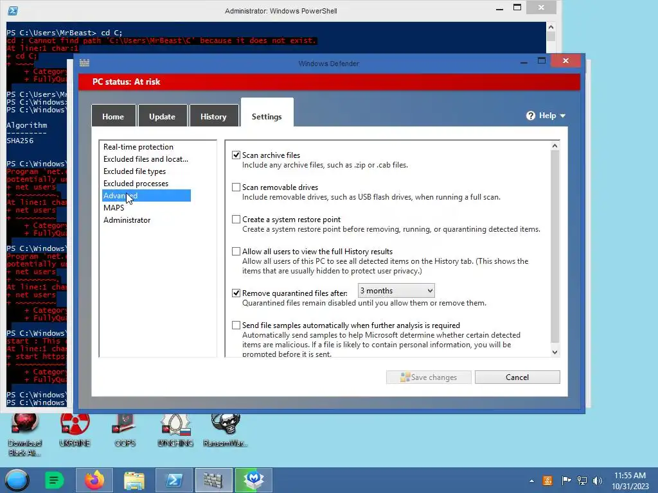The width and height of the screenshot is (658, 493).
Task: Switch to PowerShell via taskbar icon
Action: (x=173, y=480)
